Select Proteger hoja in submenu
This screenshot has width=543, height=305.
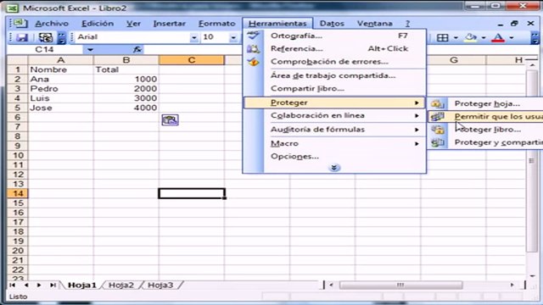pyautogui.click(x=485, y=103)
